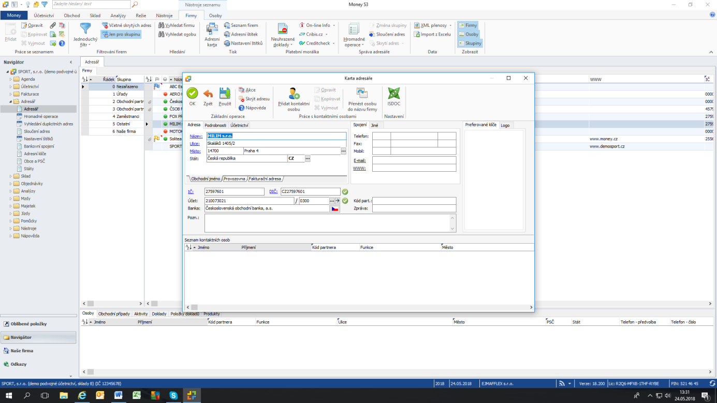
Task: Open the Stát selection ellipsis button
Action: tap(308, 158)
